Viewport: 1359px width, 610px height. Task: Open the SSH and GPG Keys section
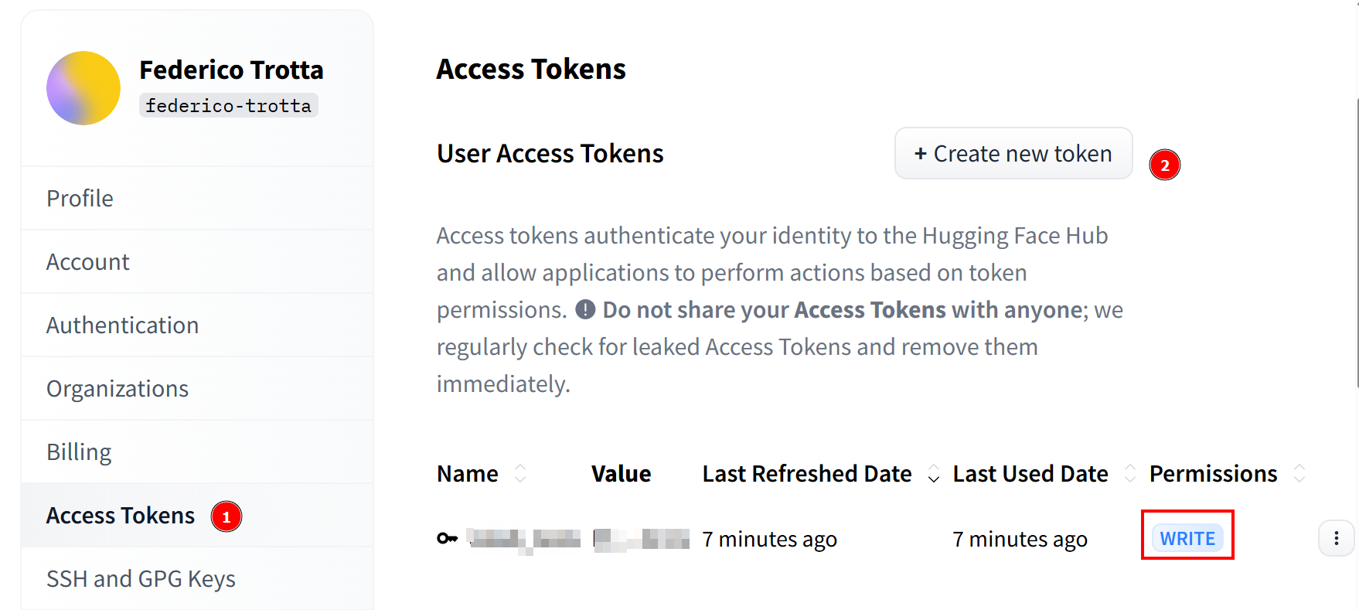(141, 578)
